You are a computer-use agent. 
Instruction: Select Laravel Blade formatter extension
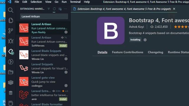click(43, 104)
